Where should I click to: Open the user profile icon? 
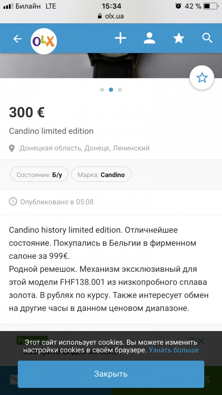point(149,39)
